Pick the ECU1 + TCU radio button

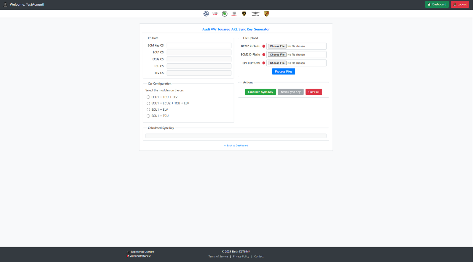pyautogui.click(x=148, y=116)
